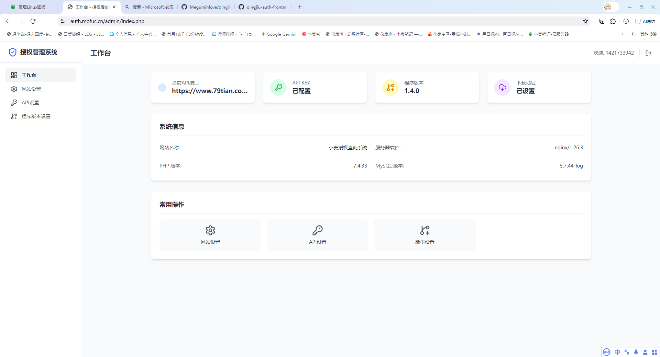Viewport: 660px width, 357px height.
Task: Select 网站设置 gear icon in sidebar
Action: [x=14, y=89]
